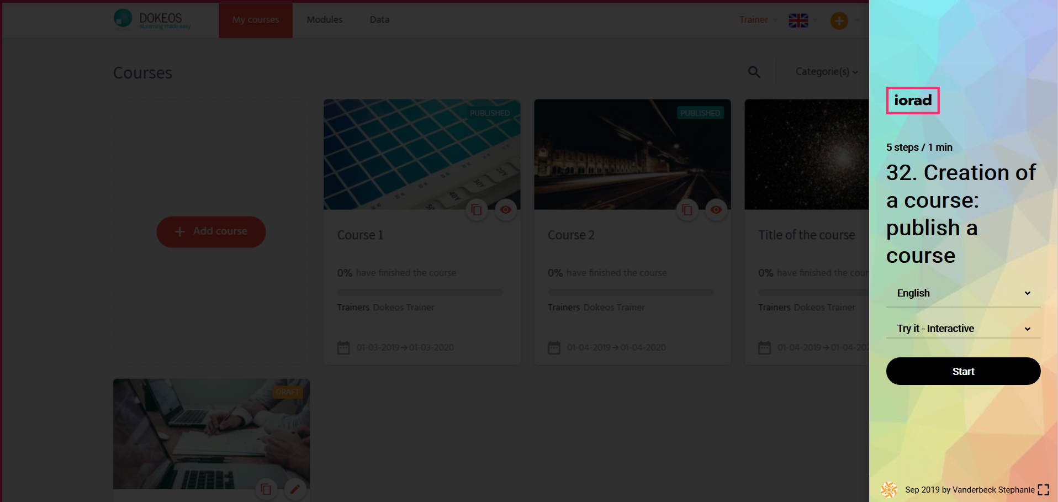Enter fullscreen using the brackets icon
1058x502 pixels.
1043,490
